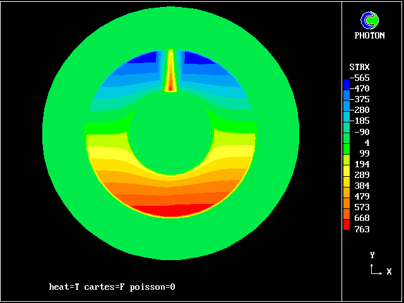404x303 pixels.
Task: Click the central green inner circle
Action: tap(170, 133)
